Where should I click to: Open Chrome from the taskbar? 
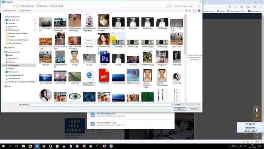point(44,146)
